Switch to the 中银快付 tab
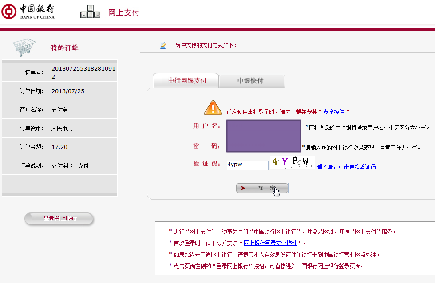This screenshot has height=283, width=435. pyautogui.click(x=252, y=81)
